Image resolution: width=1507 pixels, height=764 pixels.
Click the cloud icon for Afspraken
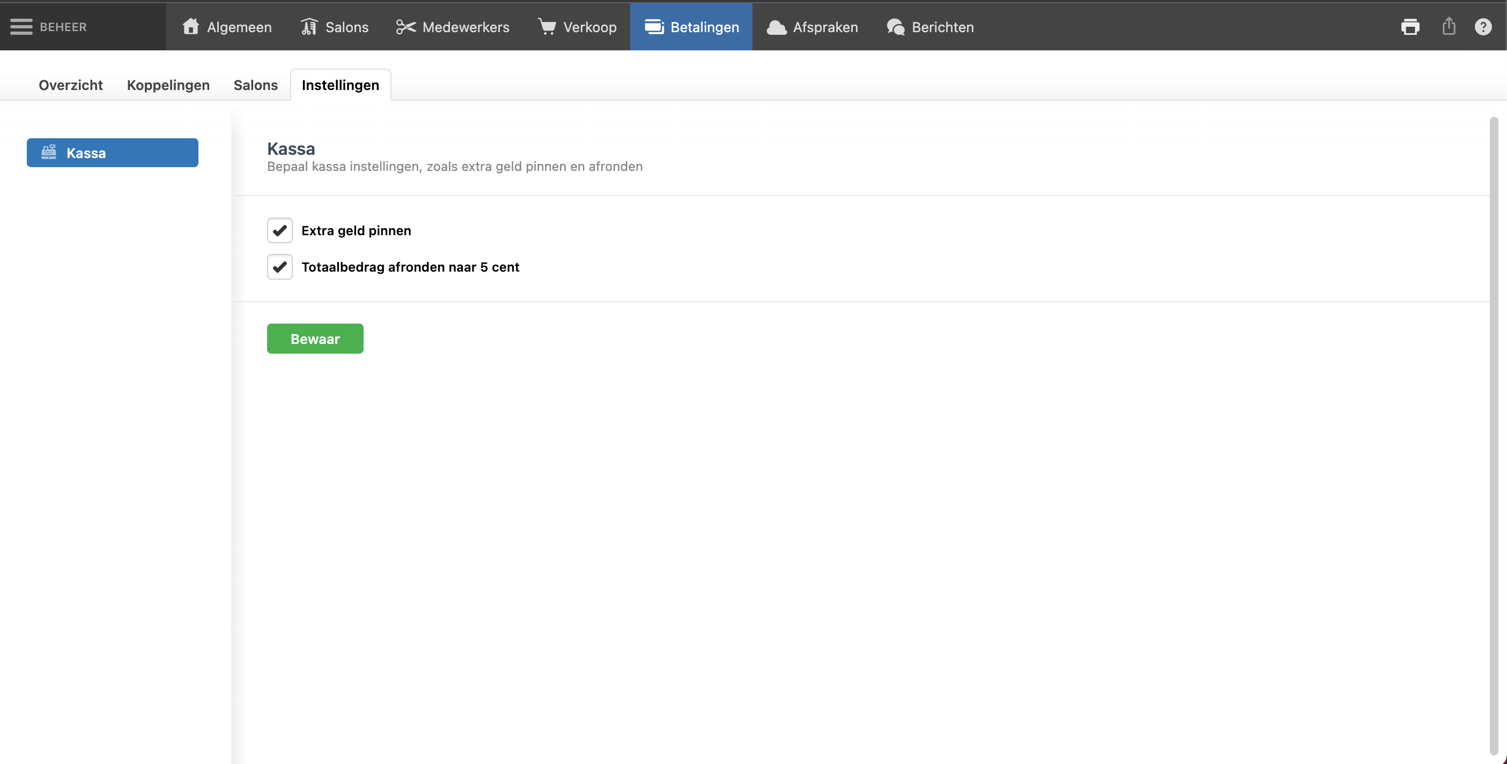coord(777,27)
